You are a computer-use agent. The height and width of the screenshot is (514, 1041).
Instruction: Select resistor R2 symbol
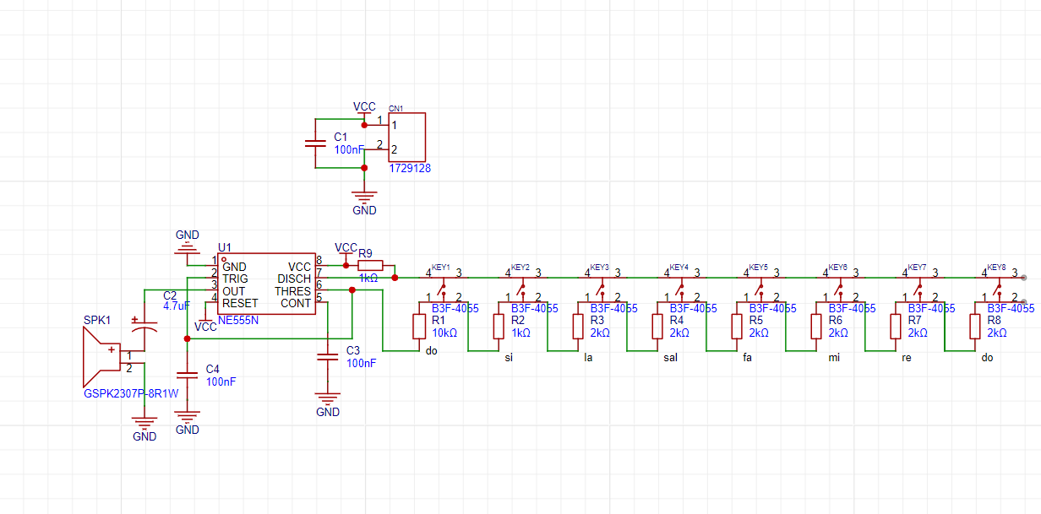pyautogui.click(x=498, y=326)
